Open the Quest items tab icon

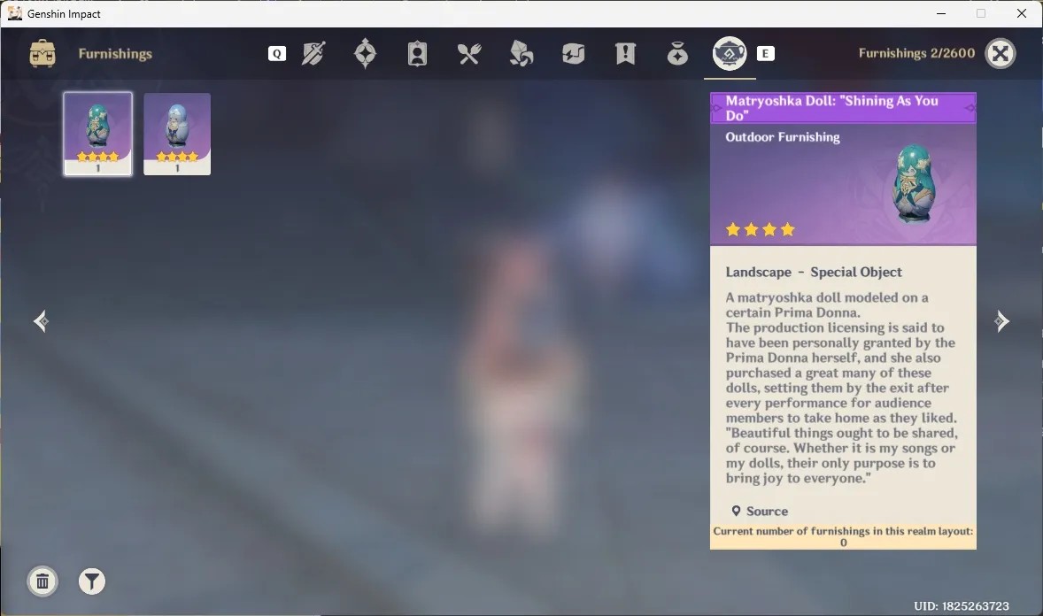coord(625,54)
